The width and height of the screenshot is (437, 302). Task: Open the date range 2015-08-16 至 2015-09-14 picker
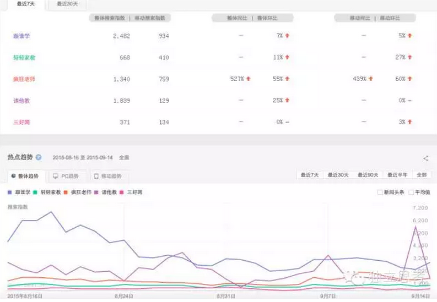pos(82,157)
